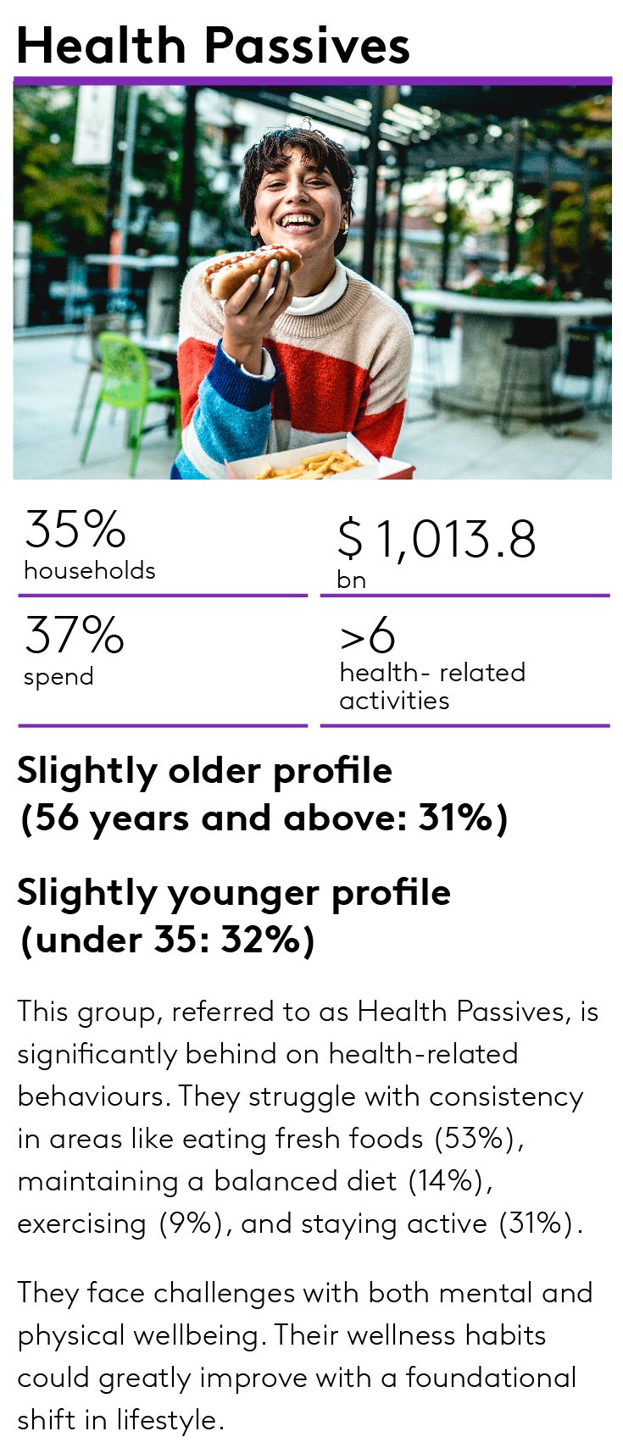Click the 'households' label

pos(90,570)
